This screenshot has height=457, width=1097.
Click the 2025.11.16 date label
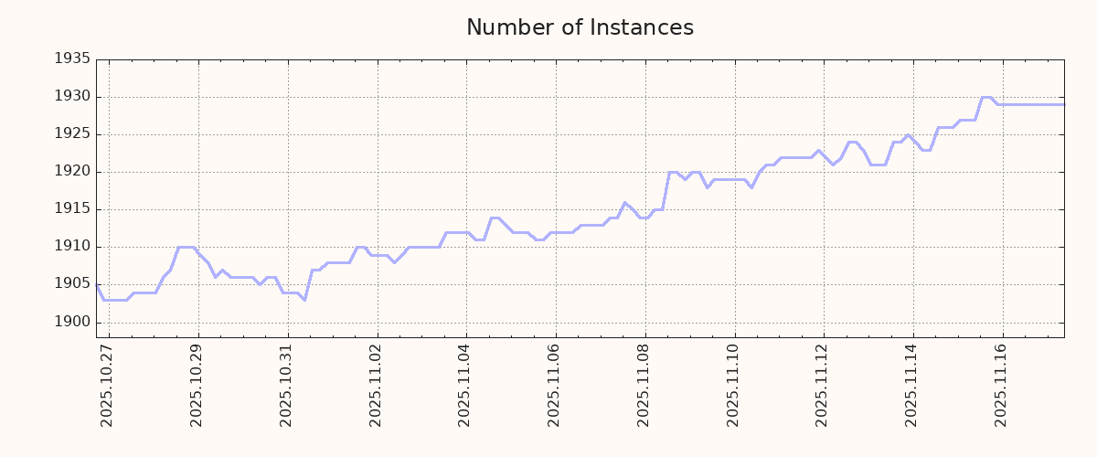click(1001, 385)
